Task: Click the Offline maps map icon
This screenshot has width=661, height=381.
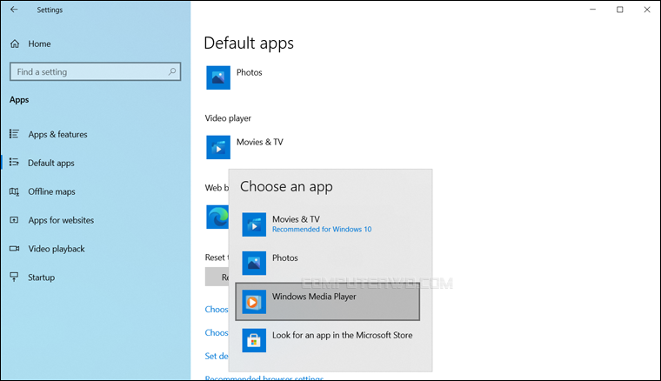Action: 14,191
